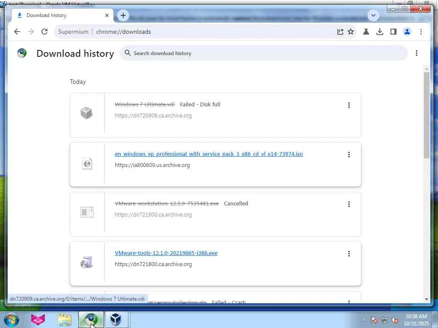
Task: Click the VMware-workstation-12.5.9 filename
Action: pos(167,203)
